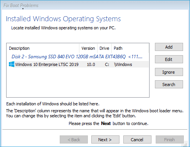Click the disabled < Back button
This screenshot has width=190, height=147.
pyautogui.click(x=74, y=140)
